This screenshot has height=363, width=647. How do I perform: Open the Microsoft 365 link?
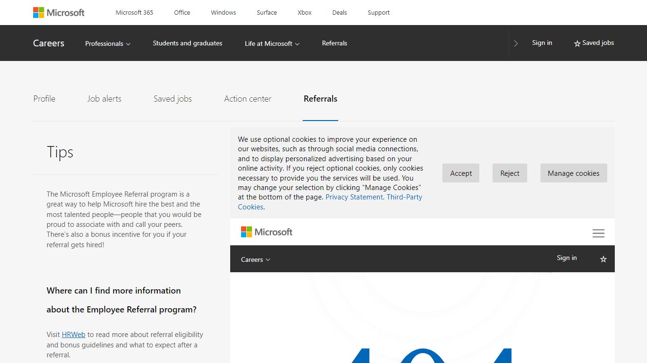click(x=135, y=13)
